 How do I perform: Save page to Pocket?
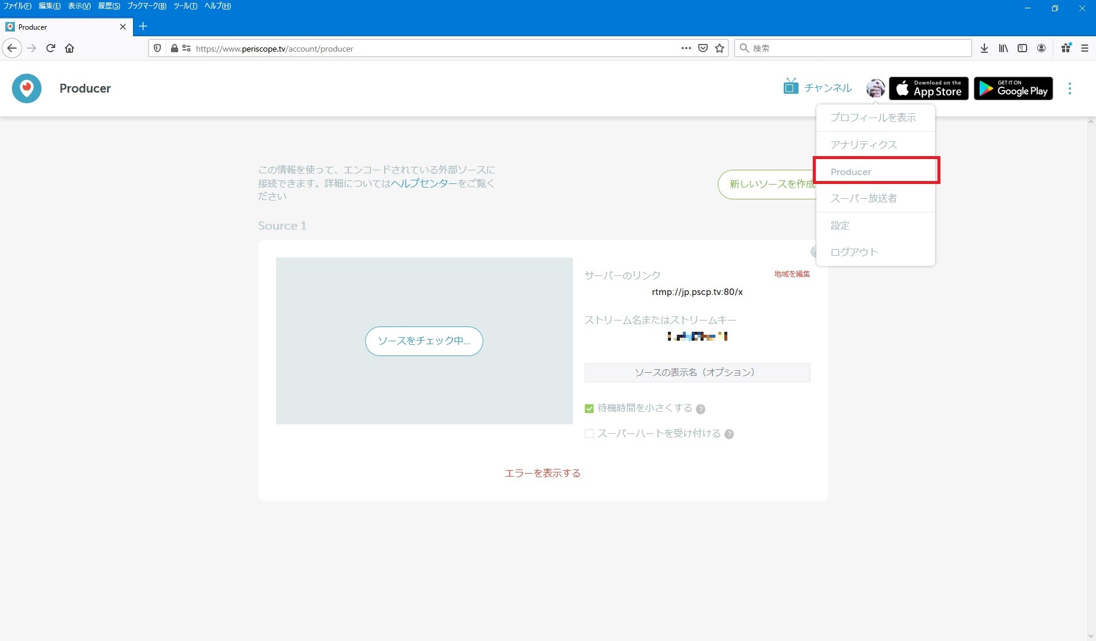[x=703, y=48]
